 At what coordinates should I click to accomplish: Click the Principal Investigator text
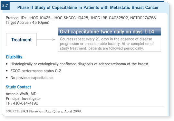click(23, 98)
